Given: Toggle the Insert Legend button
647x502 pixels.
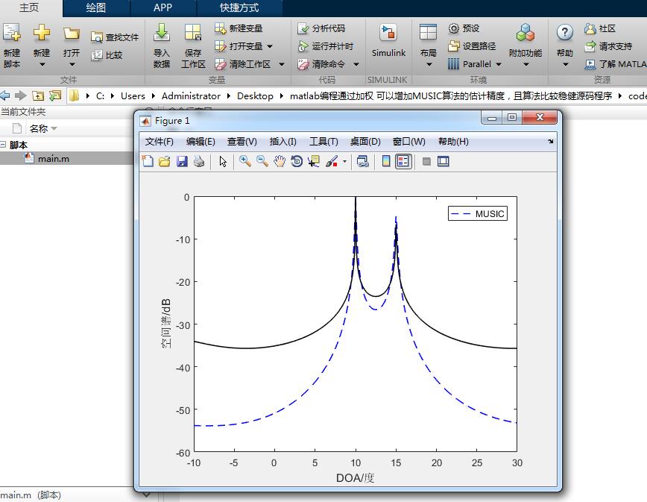Looking at the screenshot, I should (x=403, y=161).
